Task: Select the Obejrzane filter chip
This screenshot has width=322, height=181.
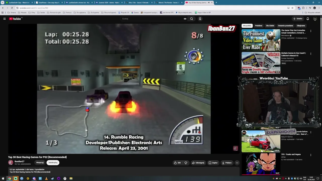Action: pyautogui.click(x=301, y=26)
